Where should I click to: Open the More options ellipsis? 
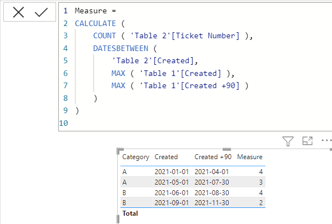tap(326, 140)
